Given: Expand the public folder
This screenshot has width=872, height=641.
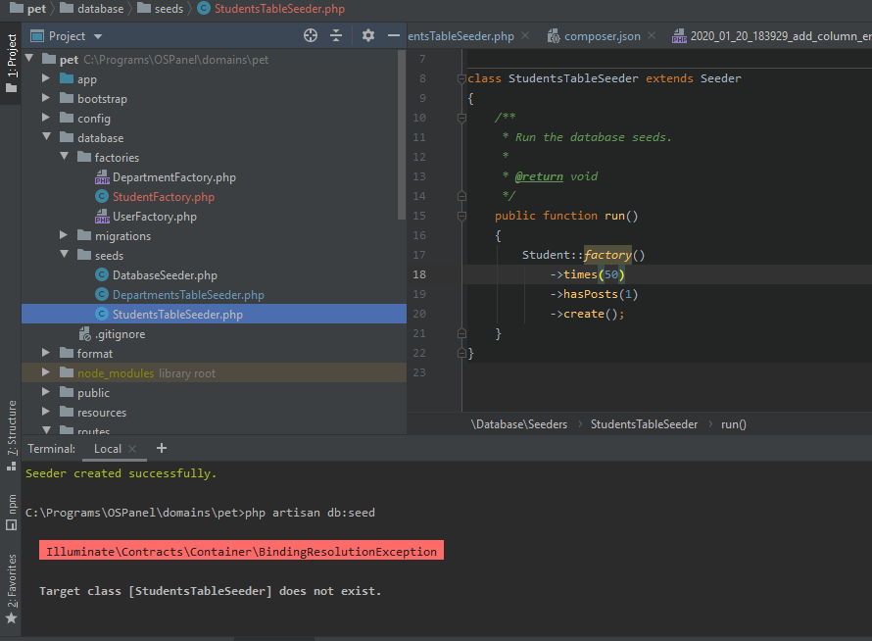Looking at the screenshot, I should (x=46, y=392).
